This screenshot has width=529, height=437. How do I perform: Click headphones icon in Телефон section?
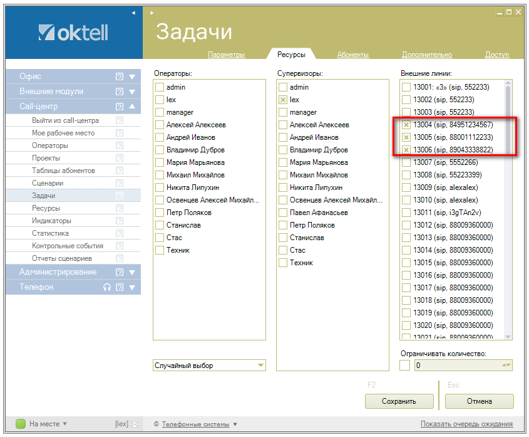point(107,287)
